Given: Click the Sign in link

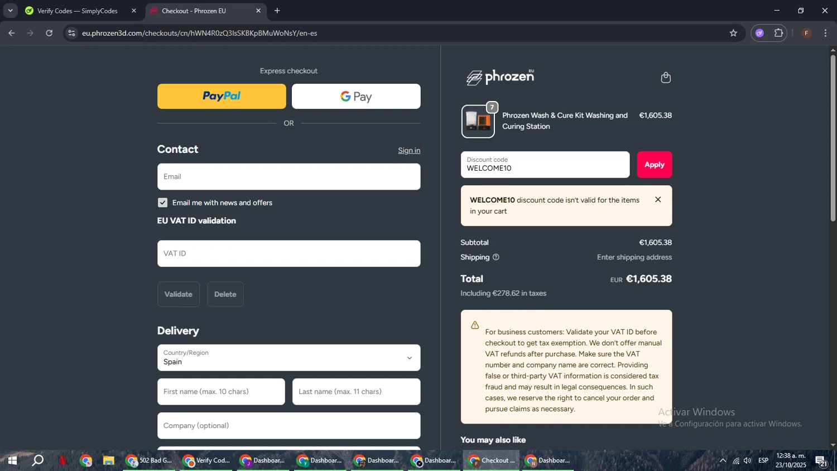Looking at the screenshot, I should click(x=409, y=151).
